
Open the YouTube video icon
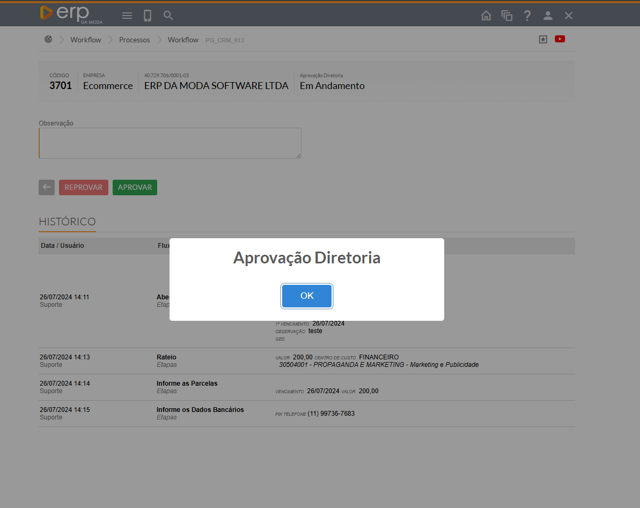tap(560, 39)
